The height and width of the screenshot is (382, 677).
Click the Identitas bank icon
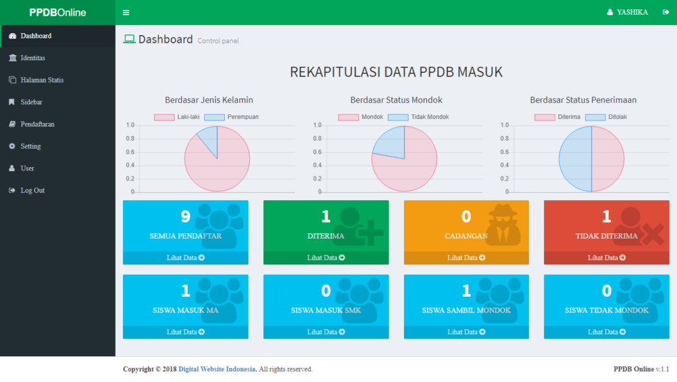11,57
